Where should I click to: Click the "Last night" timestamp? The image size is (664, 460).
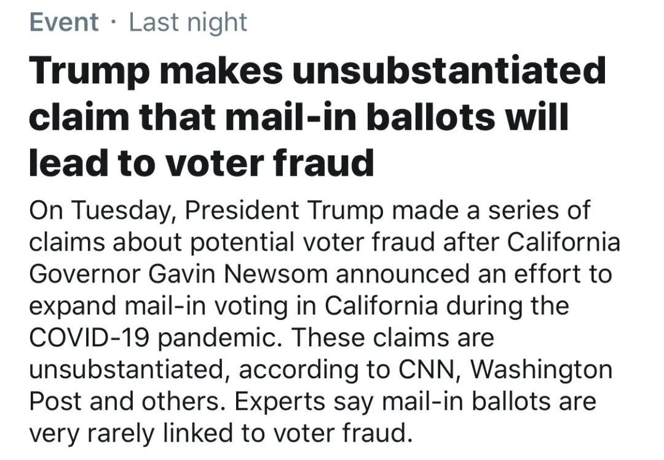coord(188,23)
